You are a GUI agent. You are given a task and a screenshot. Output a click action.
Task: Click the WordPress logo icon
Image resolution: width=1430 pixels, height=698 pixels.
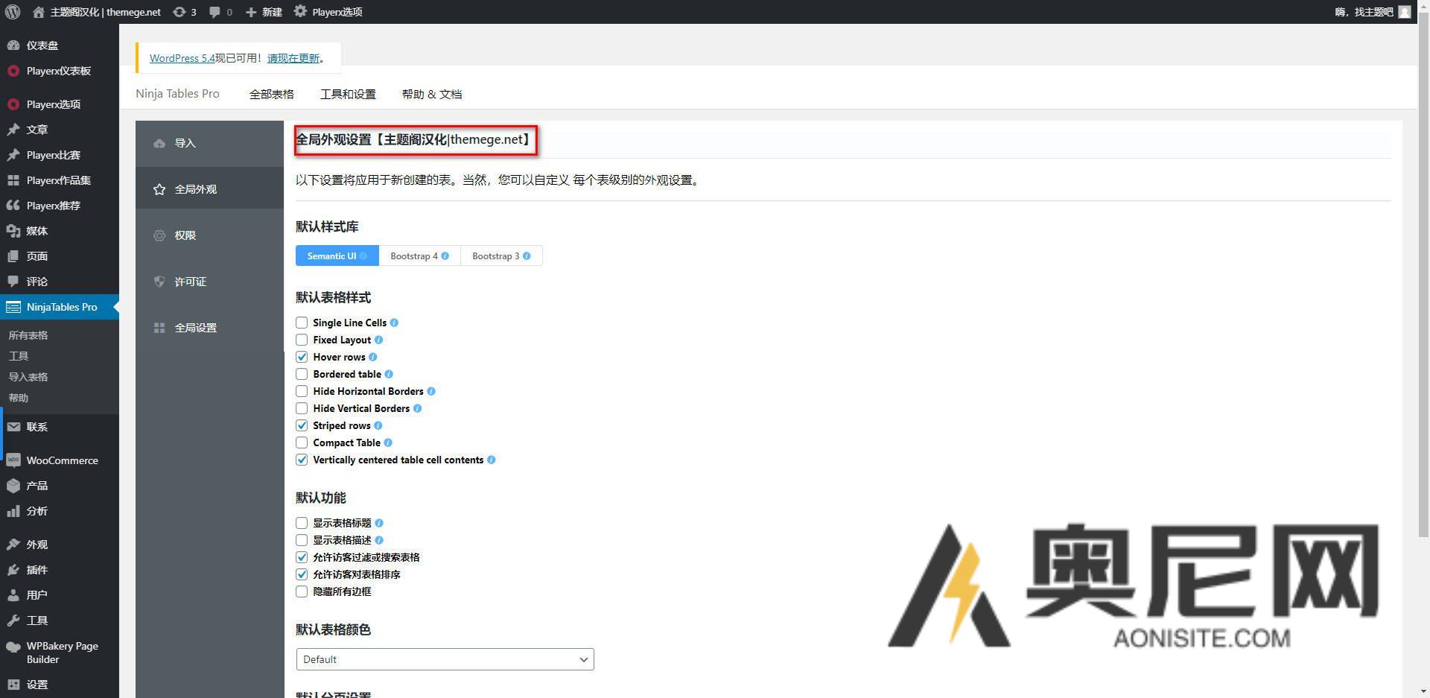pos(13,12)
